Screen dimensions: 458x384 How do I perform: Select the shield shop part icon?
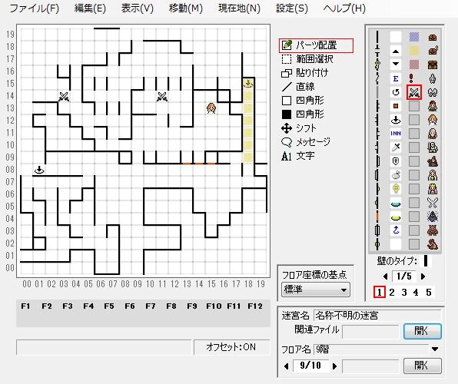[396, 161]
